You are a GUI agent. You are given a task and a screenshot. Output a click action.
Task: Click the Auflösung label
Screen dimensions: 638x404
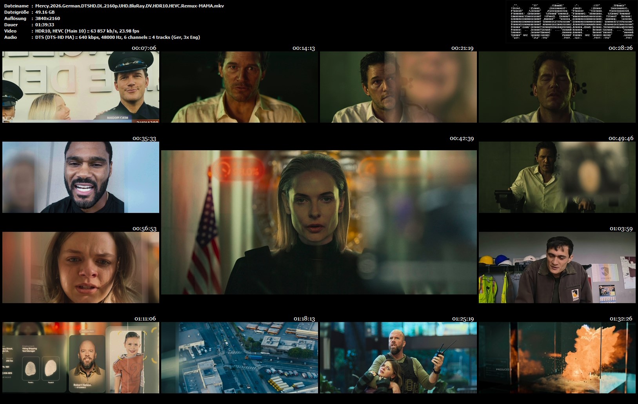(x=15, y=18)
